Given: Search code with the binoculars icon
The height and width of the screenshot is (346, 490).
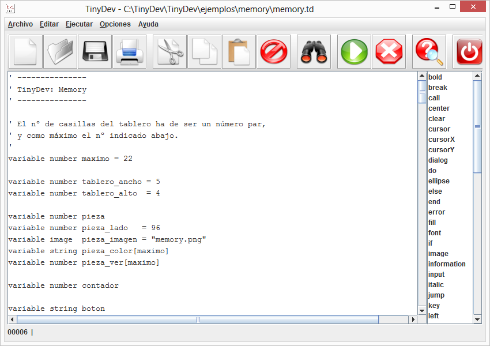Looking at the screenshot, I should point(314,51).
